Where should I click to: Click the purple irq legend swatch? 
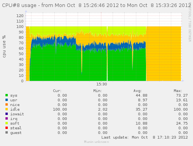click(x=7, y=118)
